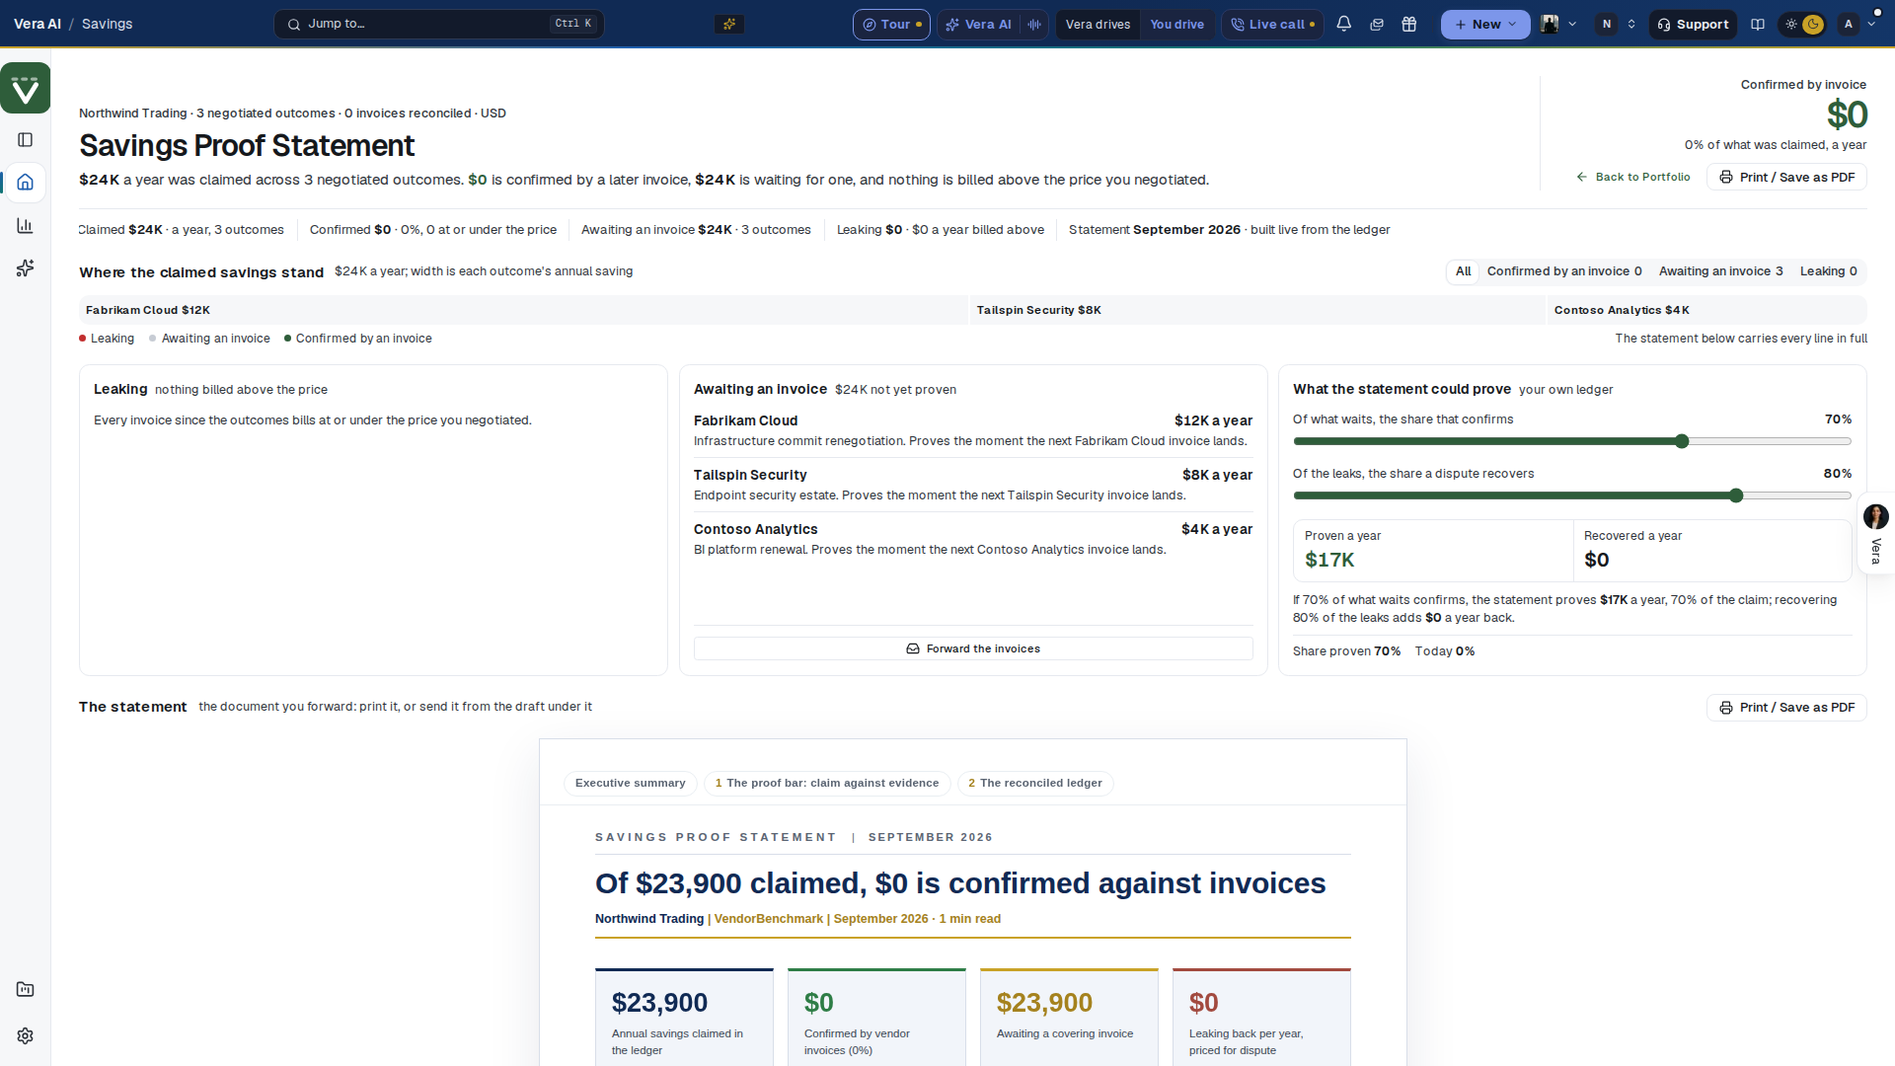Open the Vera assistant side tab
The image size is (1895, 1066).
pos(1876,533)
